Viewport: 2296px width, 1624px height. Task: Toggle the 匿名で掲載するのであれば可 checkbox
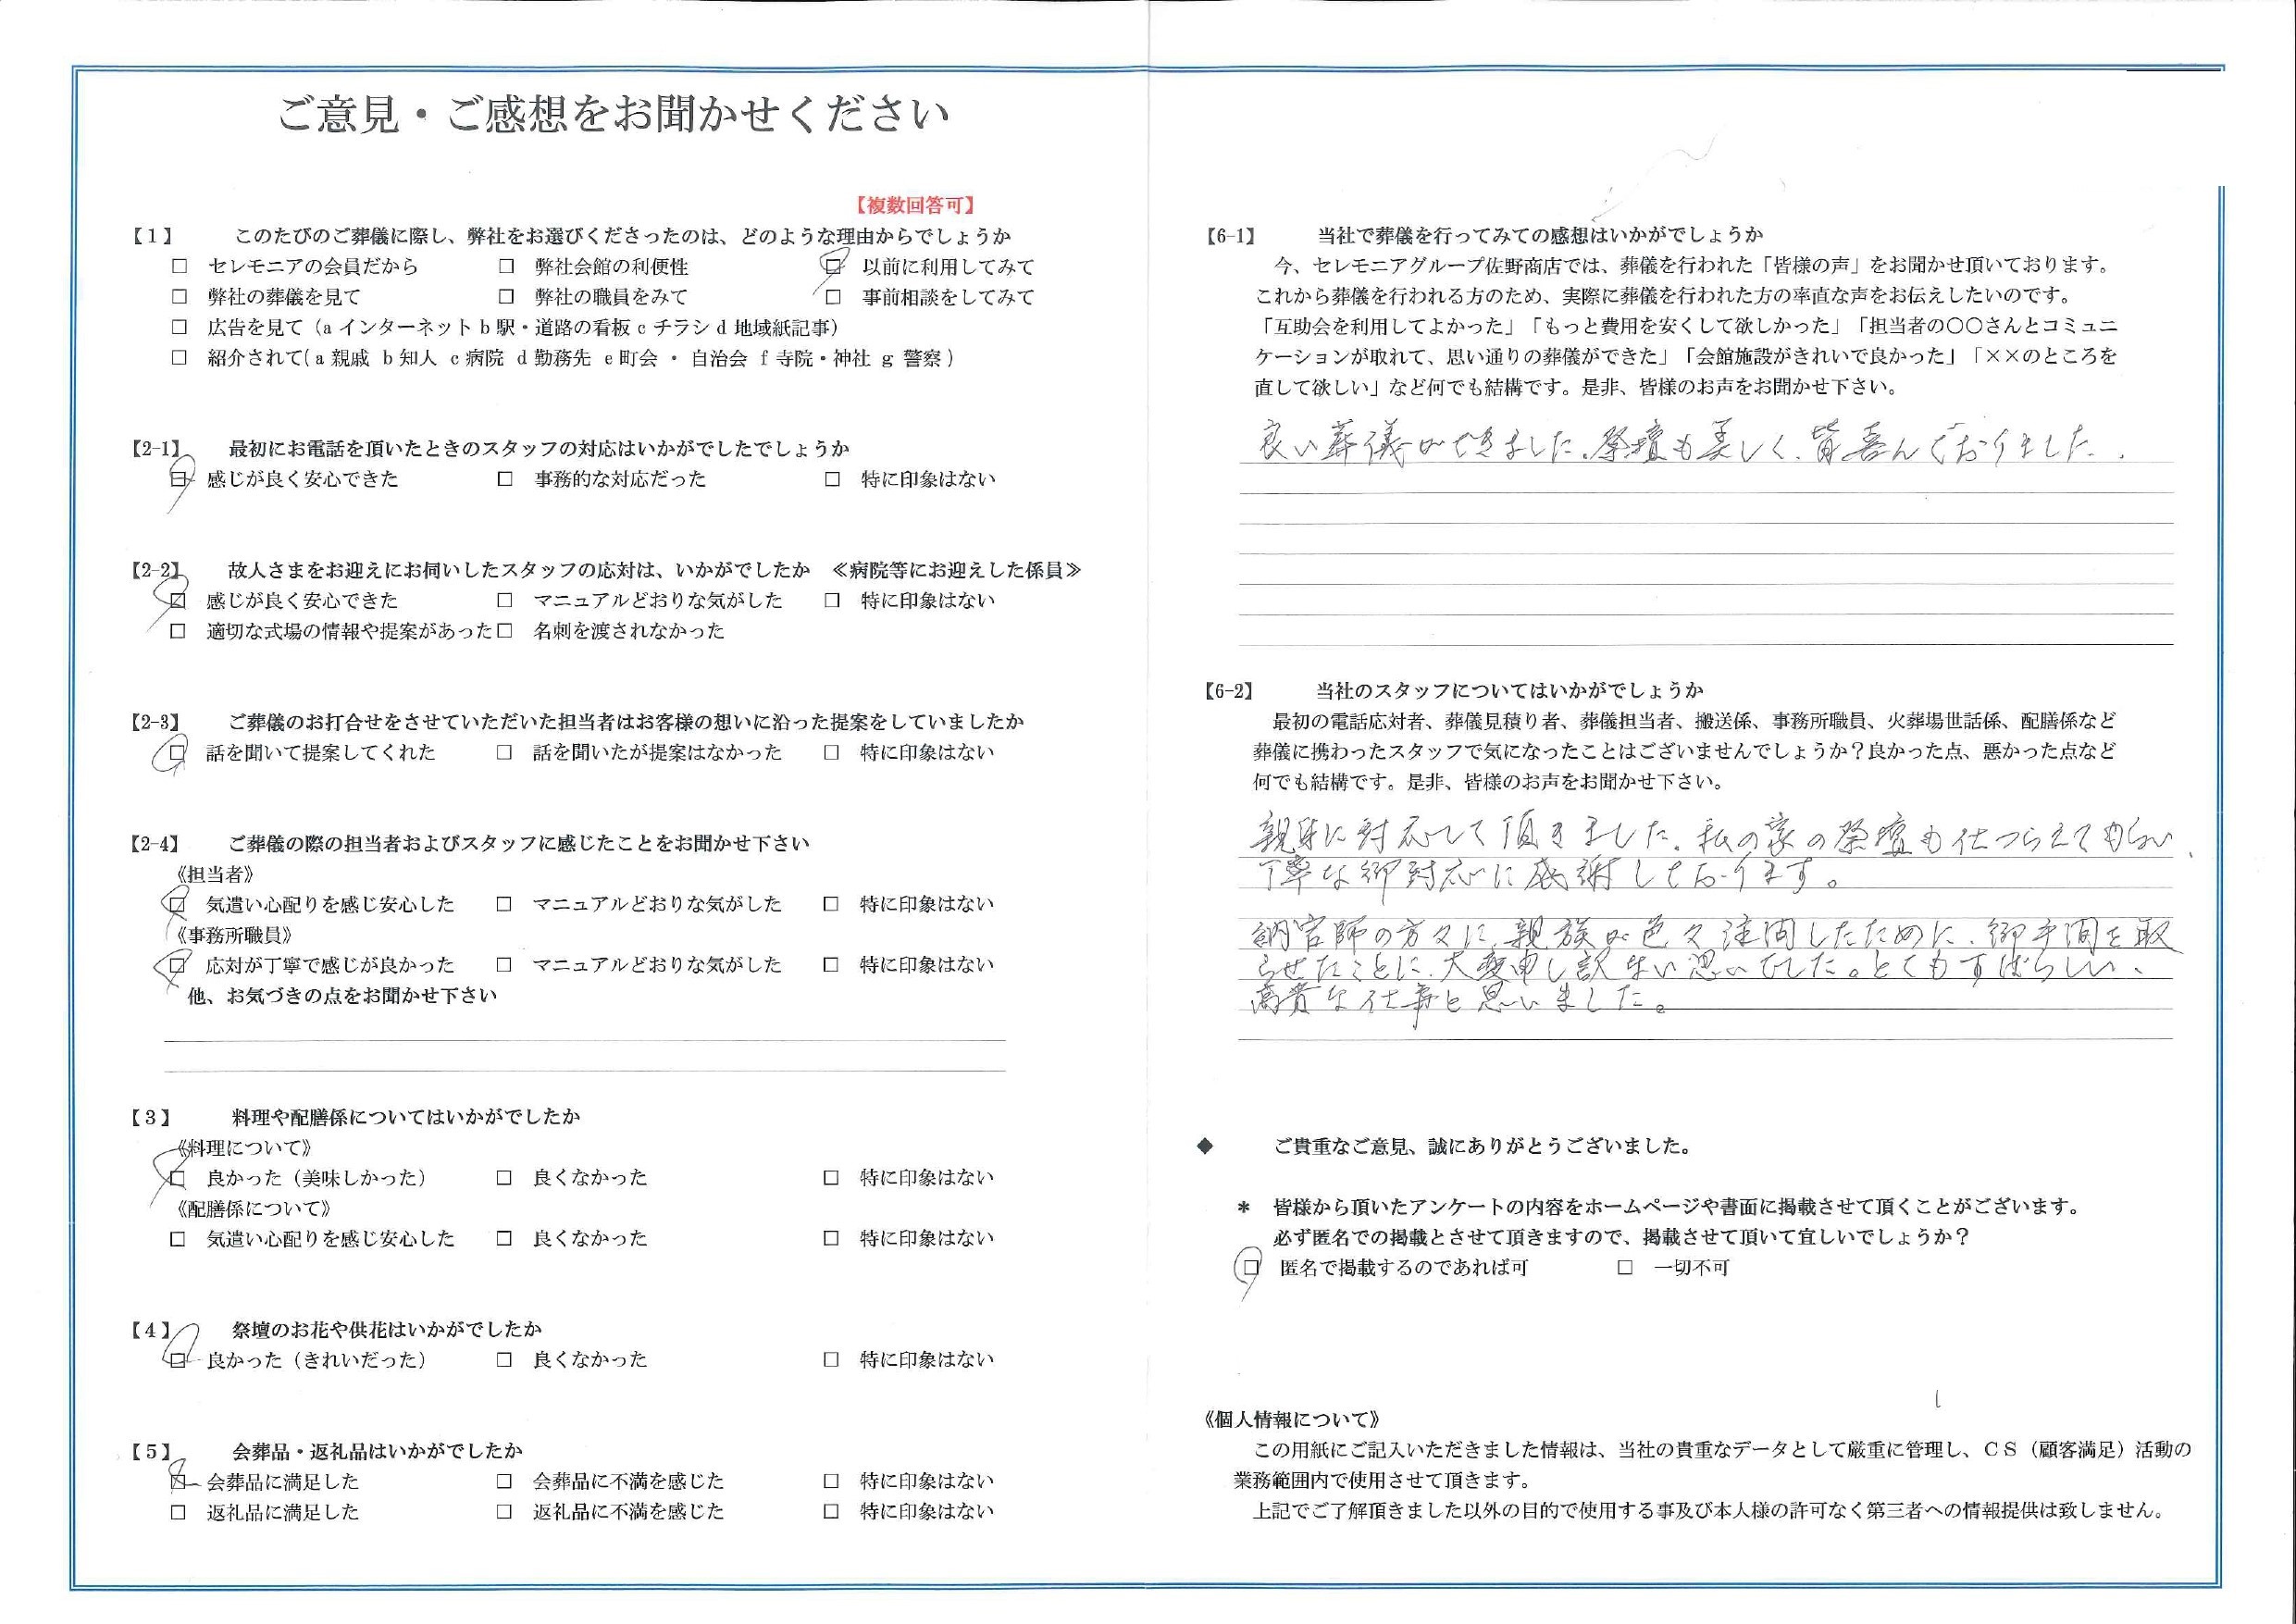point(1251,1268)
